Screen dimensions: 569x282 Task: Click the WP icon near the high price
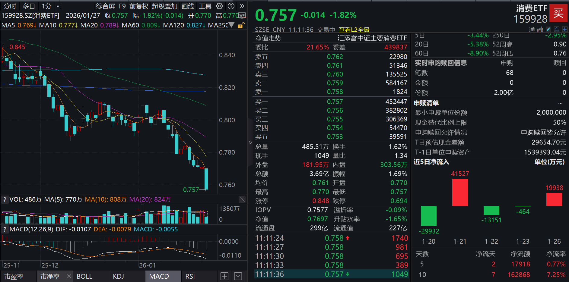point(242,16)
